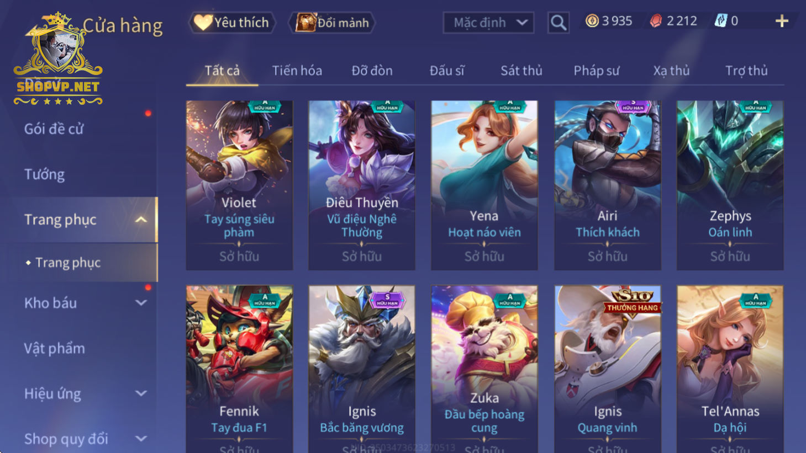Screen dimensions: 806x453
Task: Click the SHOPVP.NET crest logo
Action: tap(58, 59)
